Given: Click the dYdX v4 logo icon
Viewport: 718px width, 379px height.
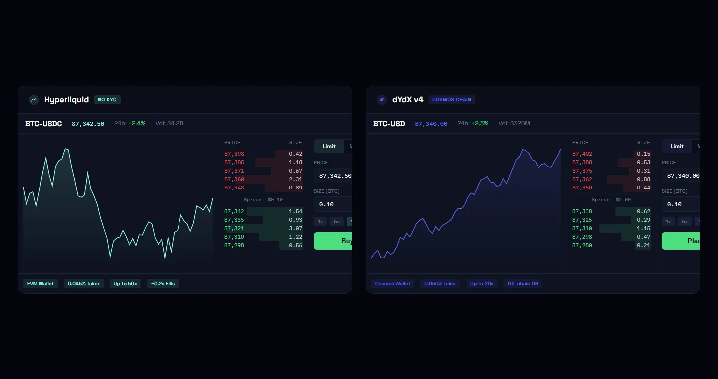Looking at the screenshot, I should click(382, 100).
